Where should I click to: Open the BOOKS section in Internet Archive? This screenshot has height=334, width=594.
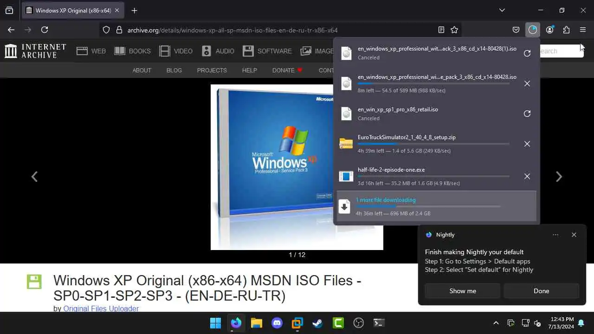(x=133, y=51)
